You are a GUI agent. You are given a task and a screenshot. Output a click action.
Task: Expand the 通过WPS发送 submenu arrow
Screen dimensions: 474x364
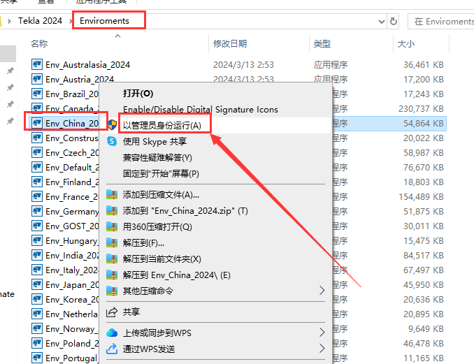(x=322, y=349)
